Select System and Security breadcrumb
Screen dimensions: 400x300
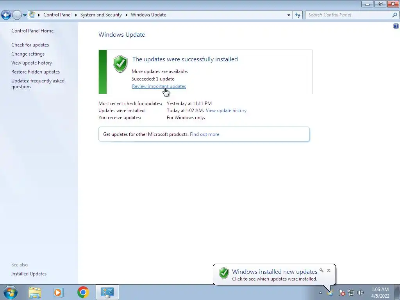pos(101,15)
